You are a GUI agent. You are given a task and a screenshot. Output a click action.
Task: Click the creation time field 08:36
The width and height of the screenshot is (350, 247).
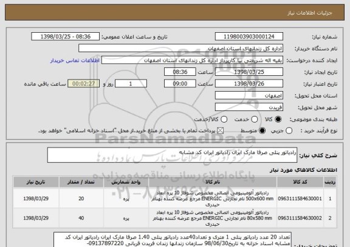180,72
